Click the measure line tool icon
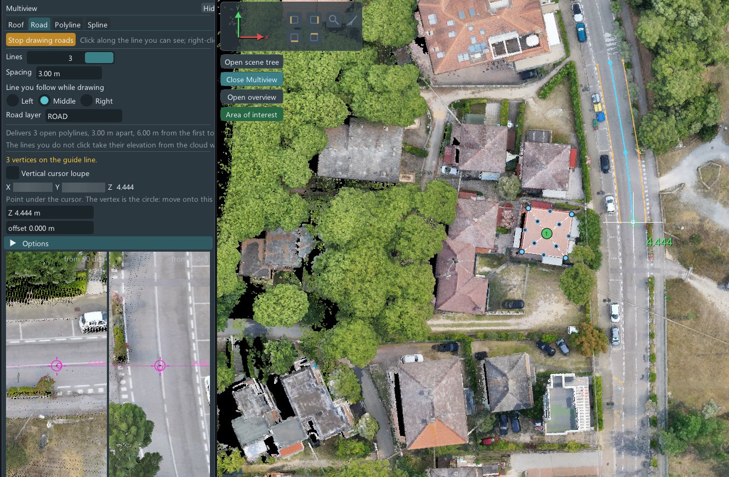The width and height of the screenshot is (729, 477). click(x=352, y=20)
